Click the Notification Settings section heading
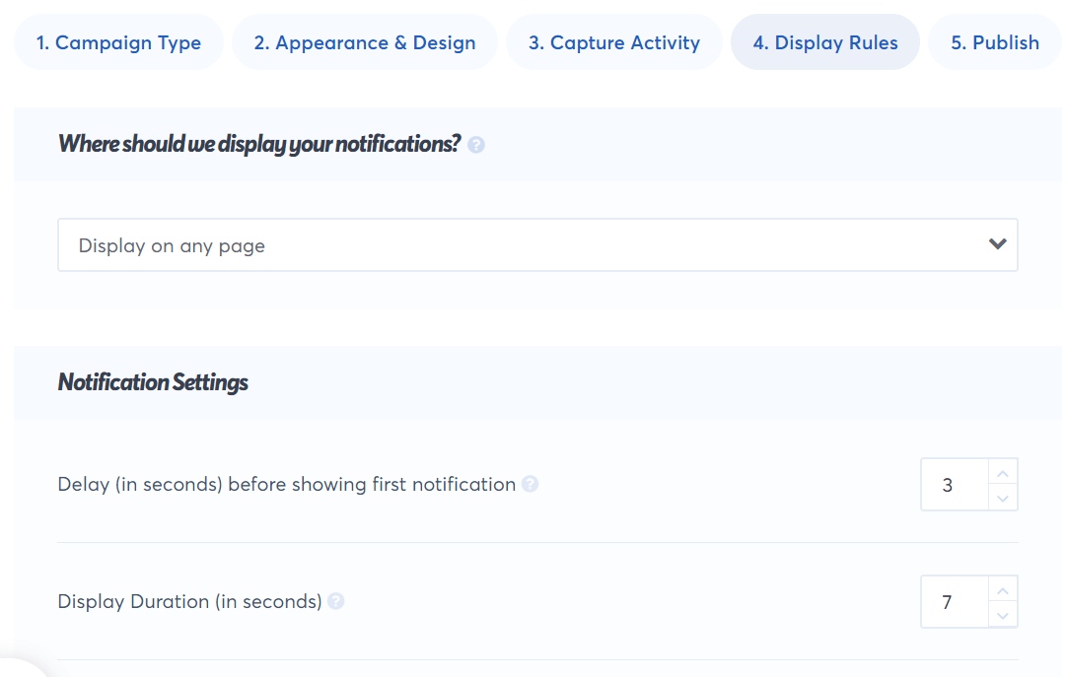This screenshot has height=677, width=1067. click(x=153, y=382)
